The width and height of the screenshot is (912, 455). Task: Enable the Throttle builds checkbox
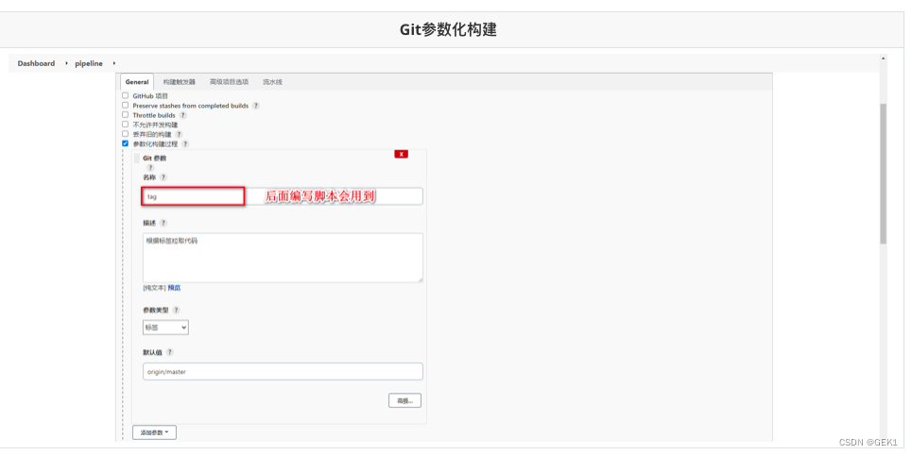pos(125,114)
